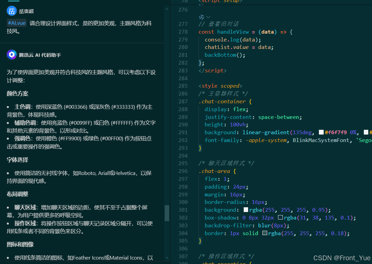Click line number 278 in the gutter
Viewport: 372px width, 264px height.
point(183,32)
